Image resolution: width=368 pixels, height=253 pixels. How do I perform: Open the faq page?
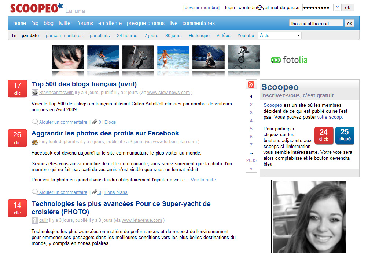click(x=35, y=23)
